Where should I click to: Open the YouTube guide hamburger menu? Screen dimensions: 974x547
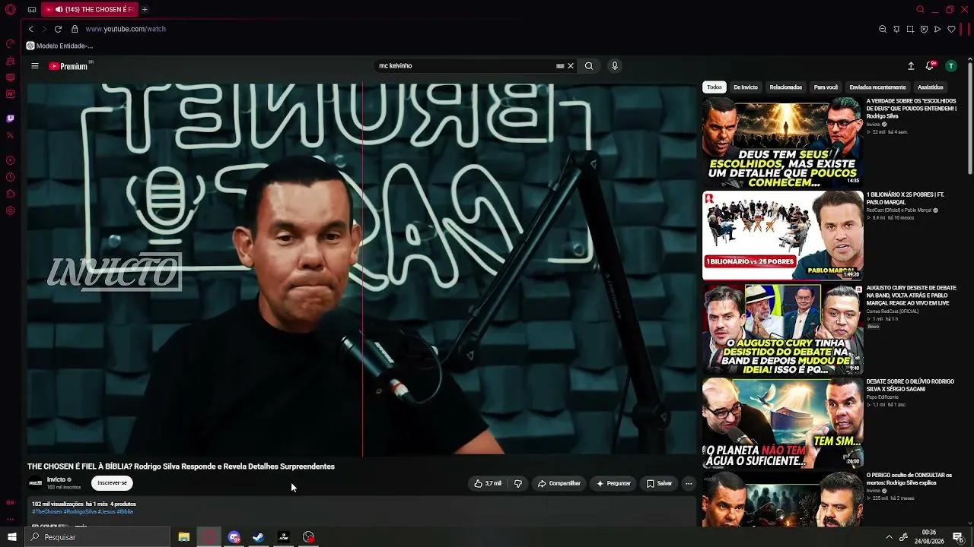tap(35, 66)
